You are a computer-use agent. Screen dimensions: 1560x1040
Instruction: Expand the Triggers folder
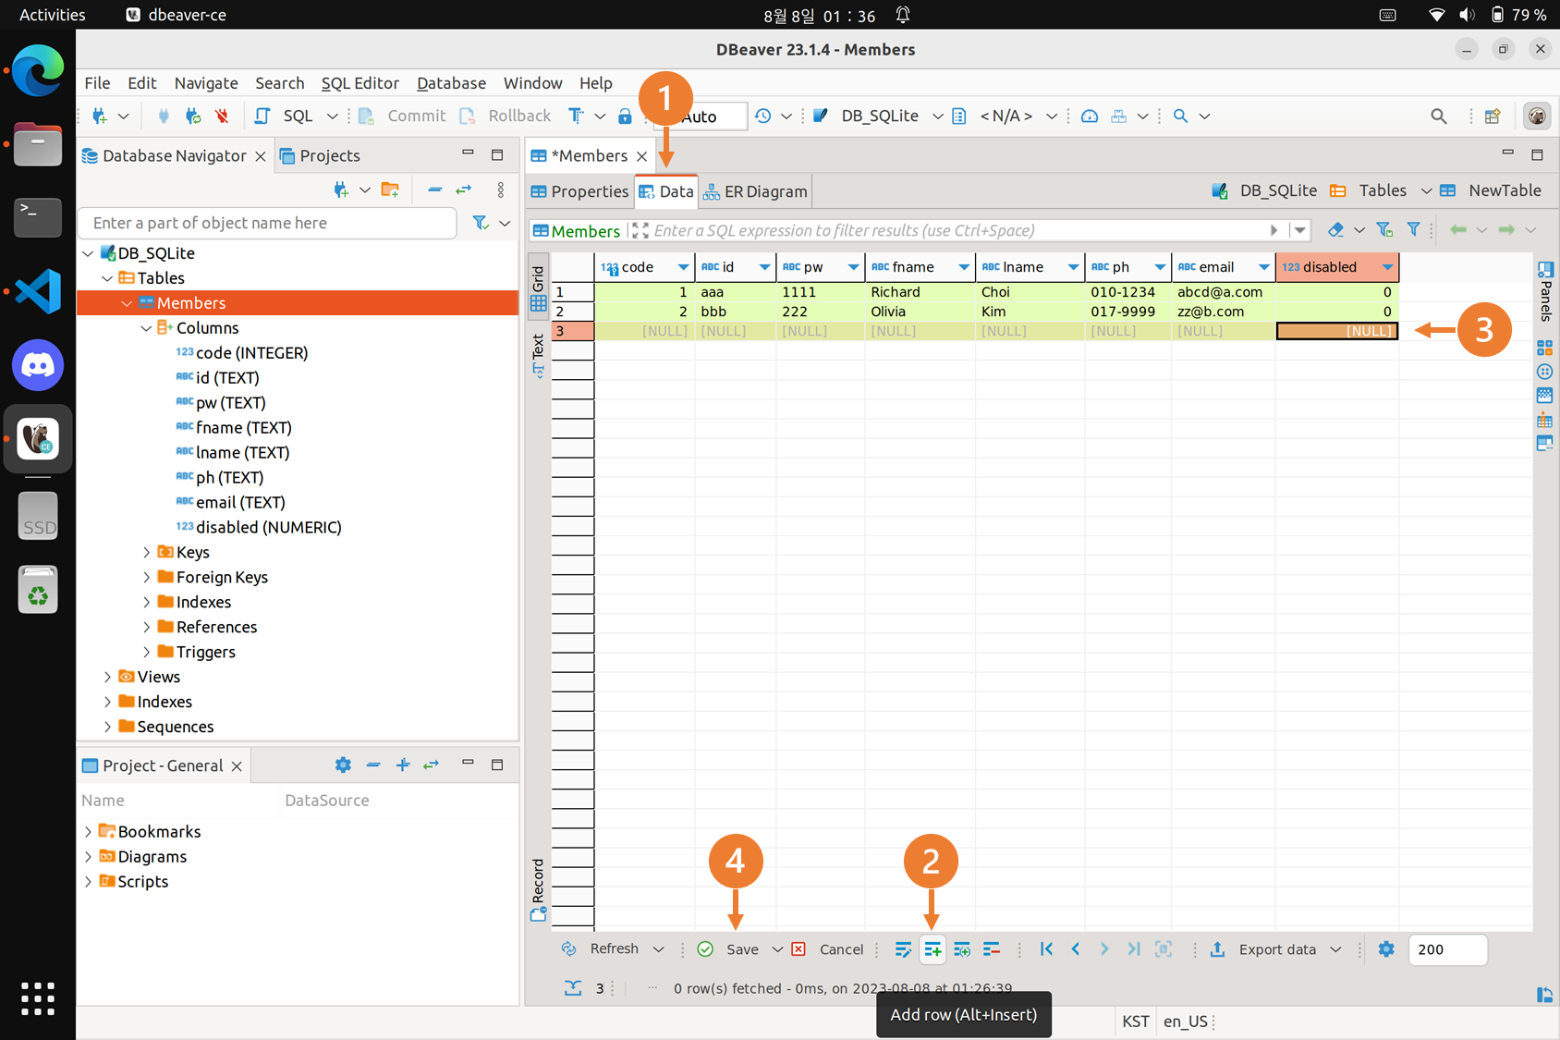click(x=146, y=652)
